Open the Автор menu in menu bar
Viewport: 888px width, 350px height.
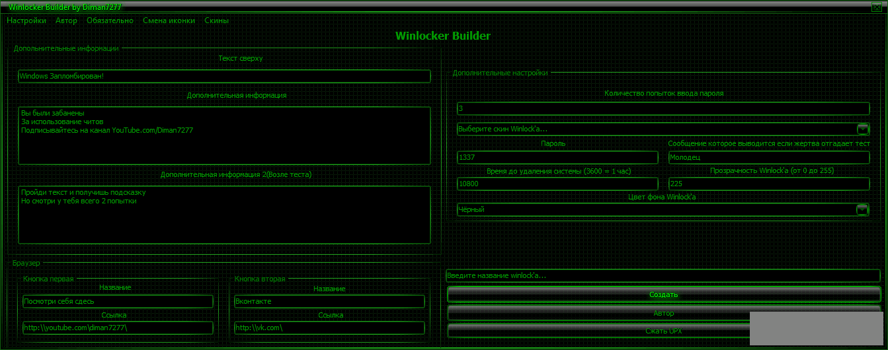click(66, 20)
